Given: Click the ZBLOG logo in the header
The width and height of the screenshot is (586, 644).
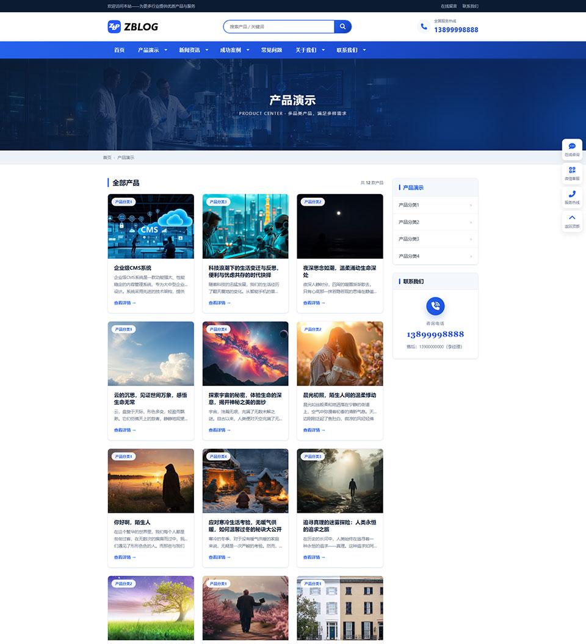Looking at the screenshot, I should (132, 27).
